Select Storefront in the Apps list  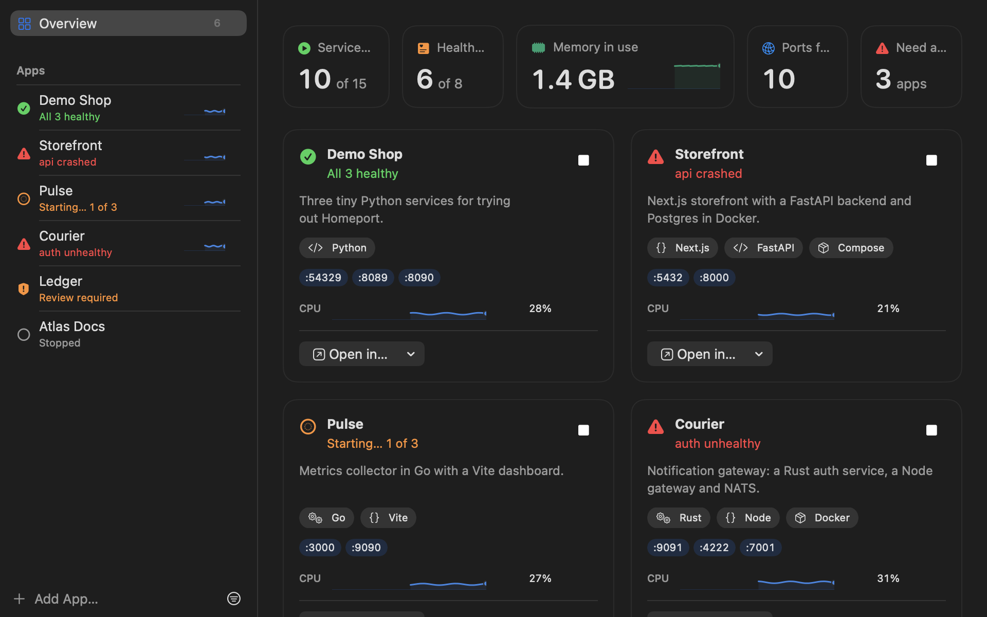[129, 153]
